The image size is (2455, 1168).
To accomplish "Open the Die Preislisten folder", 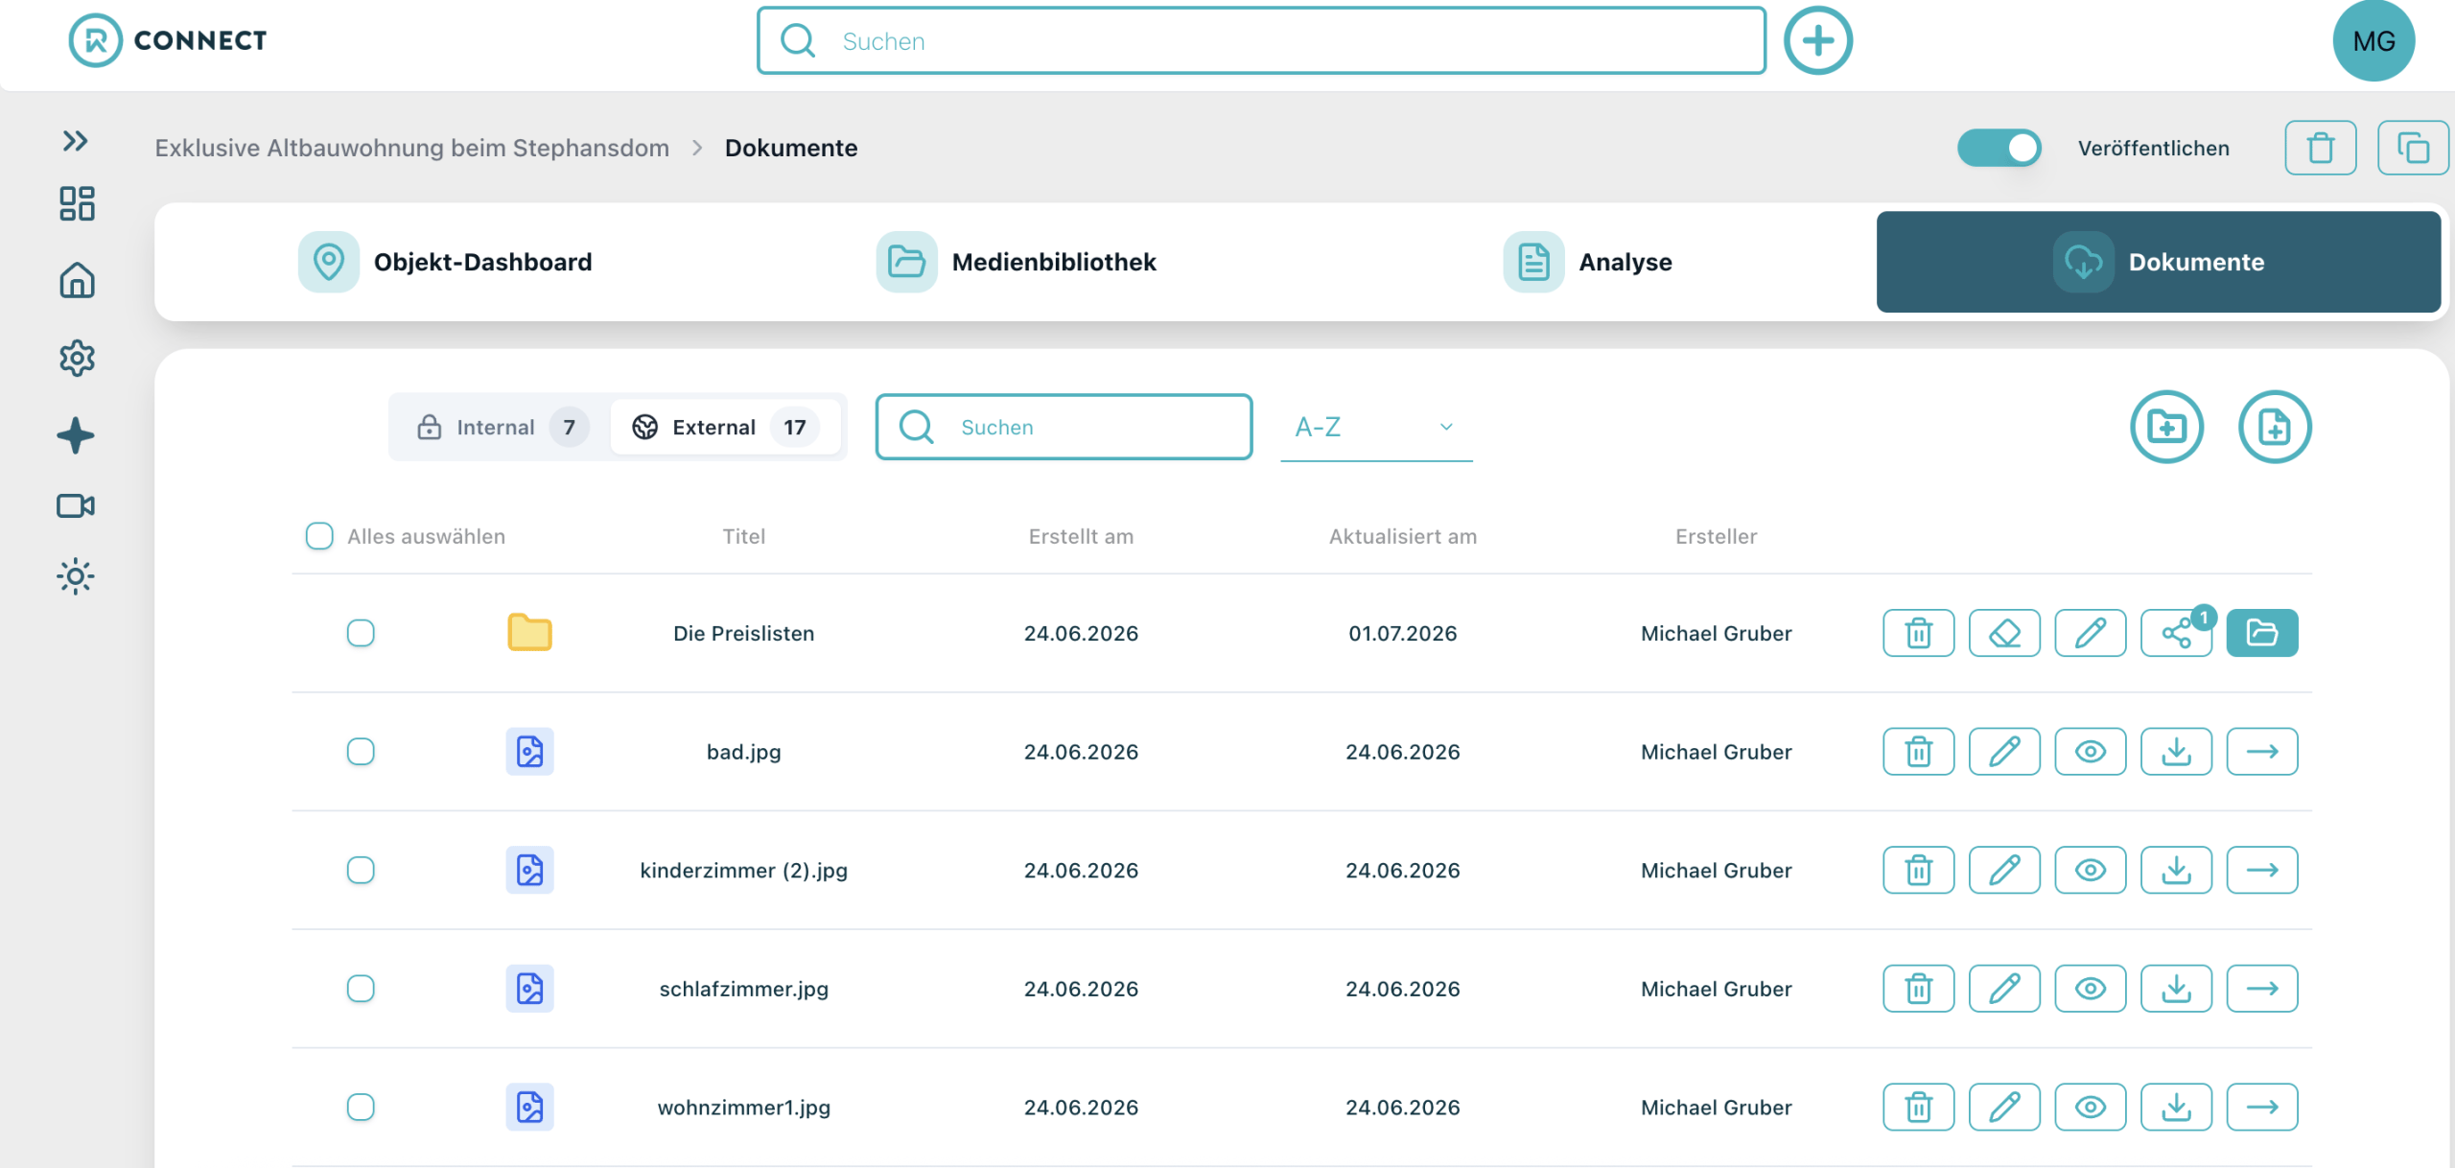I will pyautogui.click(x=2261, y=633).
